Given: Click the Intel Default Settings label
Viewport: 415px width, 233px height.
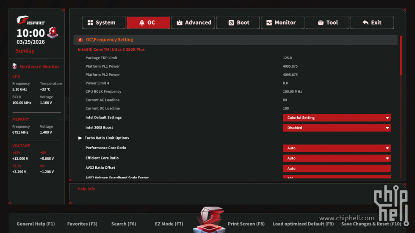Looking at the screenshot, I should [x=103, y=118].
